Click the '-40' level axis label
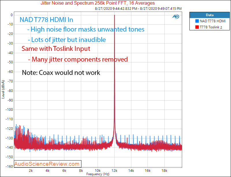The height and width of the screenshot is (177, 231). tap(10, 53)
